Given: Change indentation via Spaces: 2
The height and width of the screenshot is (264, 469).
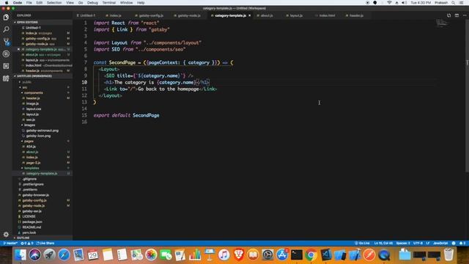Looking at the screenshot, I should pyautogui.click(x=403, y=243).
